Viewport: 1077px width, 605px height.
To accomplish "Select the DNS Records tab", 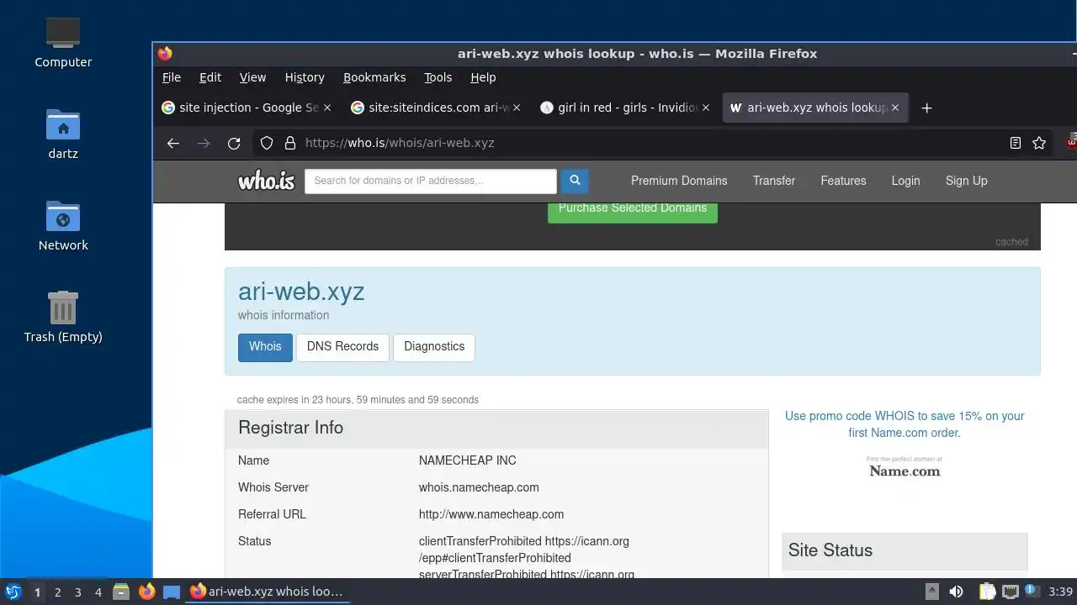I will (x=342, y=346).
